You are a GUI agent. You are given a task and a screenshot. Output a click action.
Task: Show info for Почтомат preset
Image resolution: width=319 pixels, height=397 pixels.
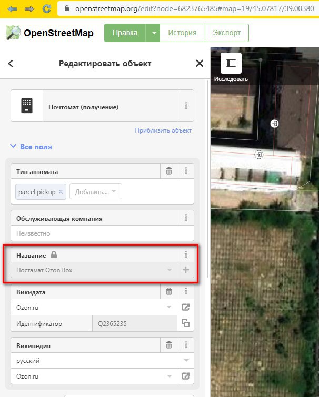pos(186,106)
